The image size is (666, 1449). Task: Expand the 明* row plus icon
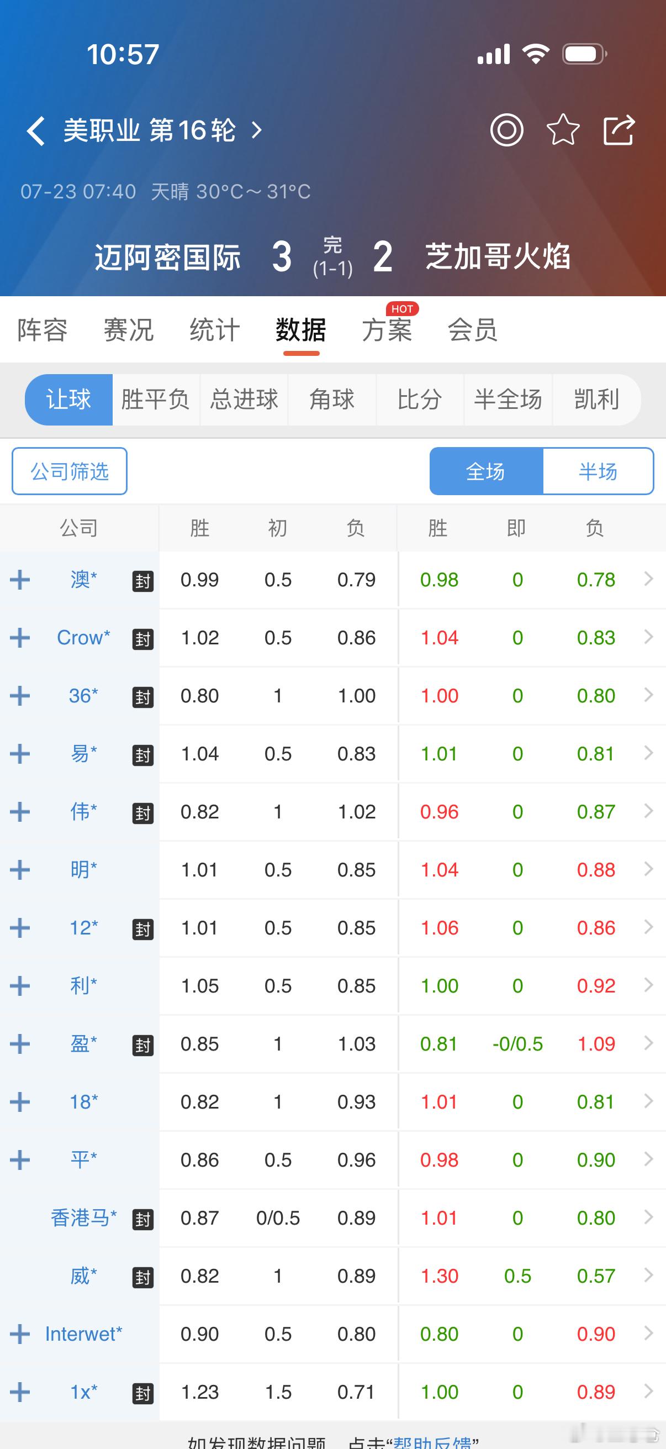20,870
